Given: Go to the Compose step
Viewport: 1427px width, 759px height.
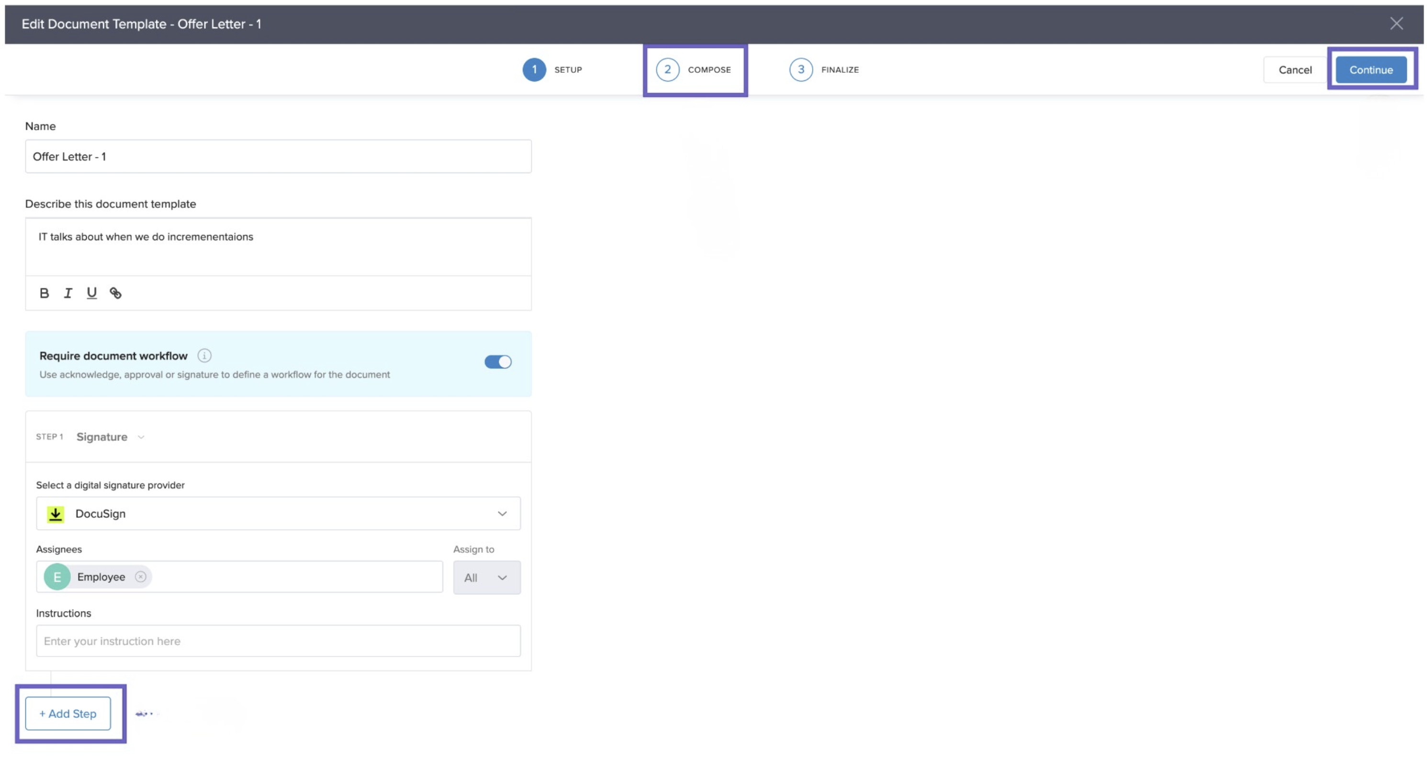Looking at the screenshot, I should (x=695, y=70).
